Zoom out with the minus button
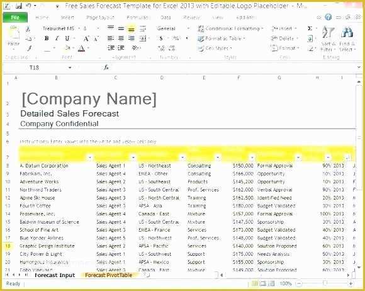This screenshot has height=291, width=365. click(x=300, y=283)
